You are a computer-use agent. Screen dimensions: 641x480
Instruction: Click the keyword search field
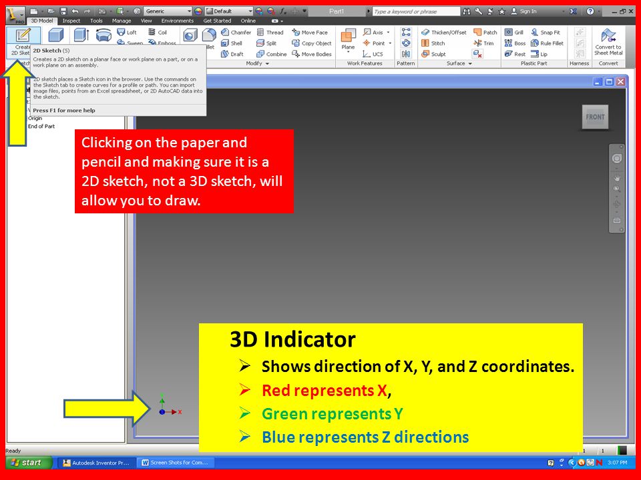pyautogui.click(x=416, y=11)
